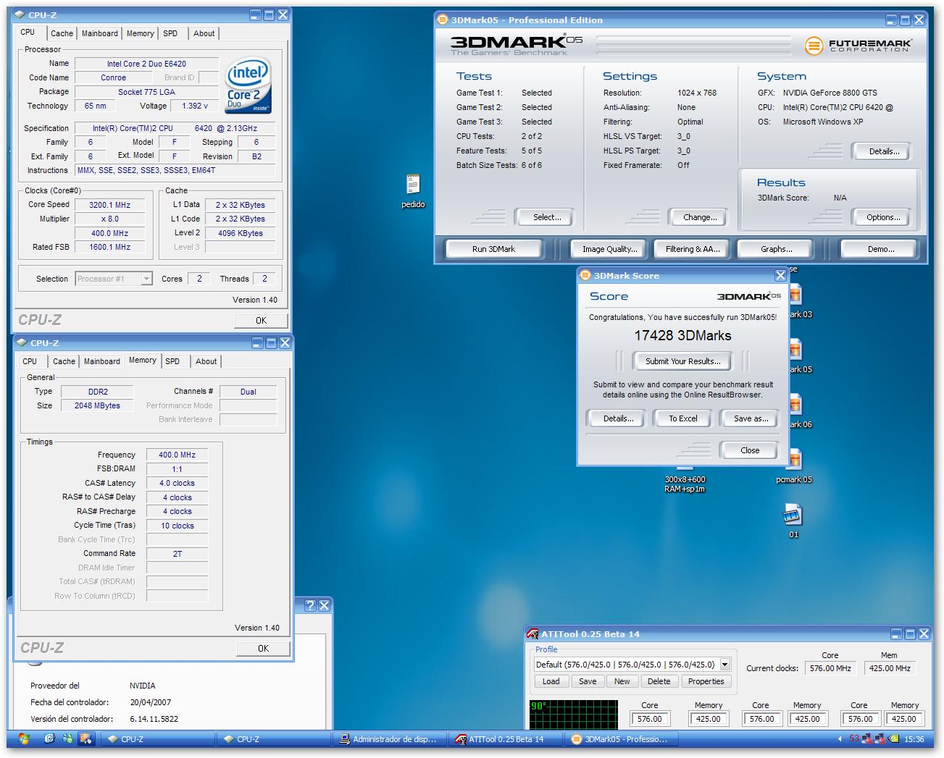This screenshot has width=944, height=758.
Task: Click the NVIDIA icon in the system tray
Action: tap(895, 739)
